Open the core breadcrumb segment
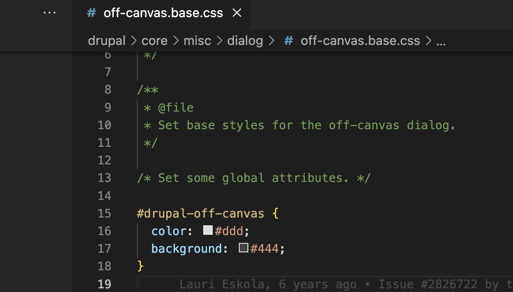 pyautogui.click(x=154, y=41)
